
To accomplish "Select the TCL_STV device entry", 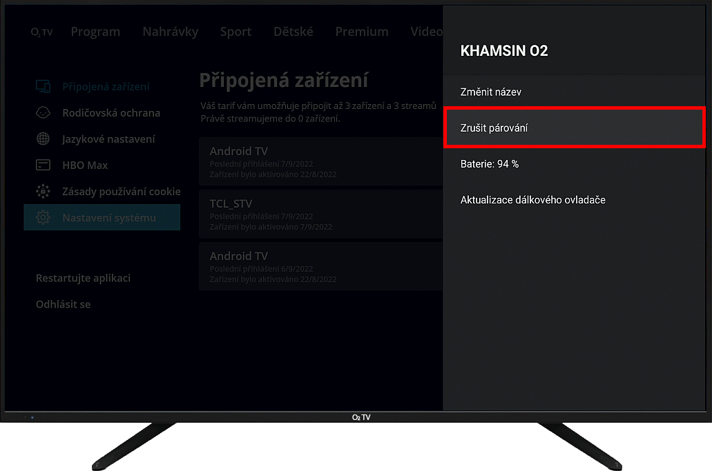I will point(320,213).
